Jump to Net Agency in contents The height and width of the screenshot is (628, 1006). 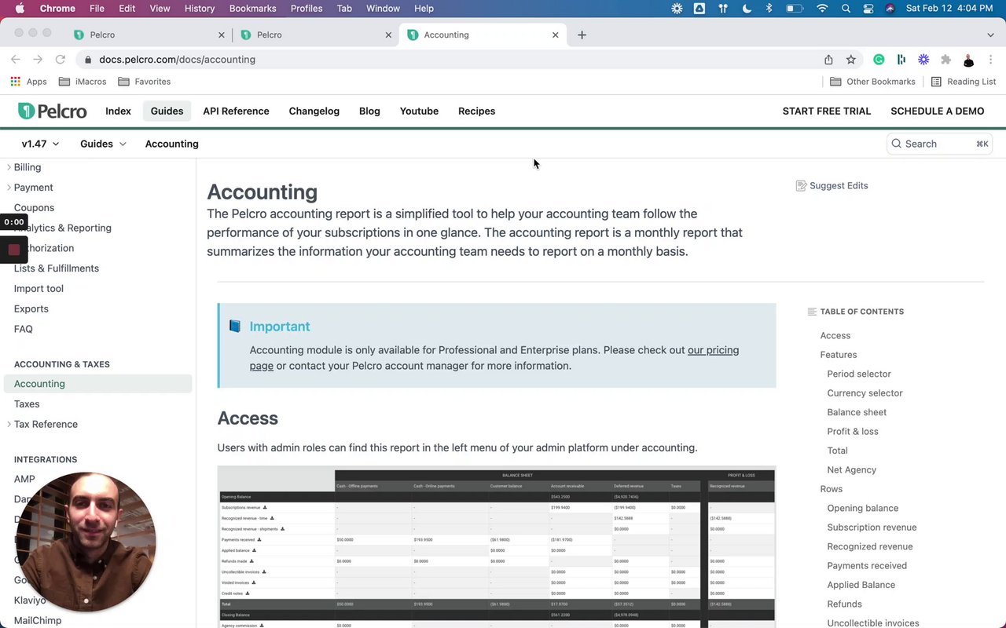(851, 470)
